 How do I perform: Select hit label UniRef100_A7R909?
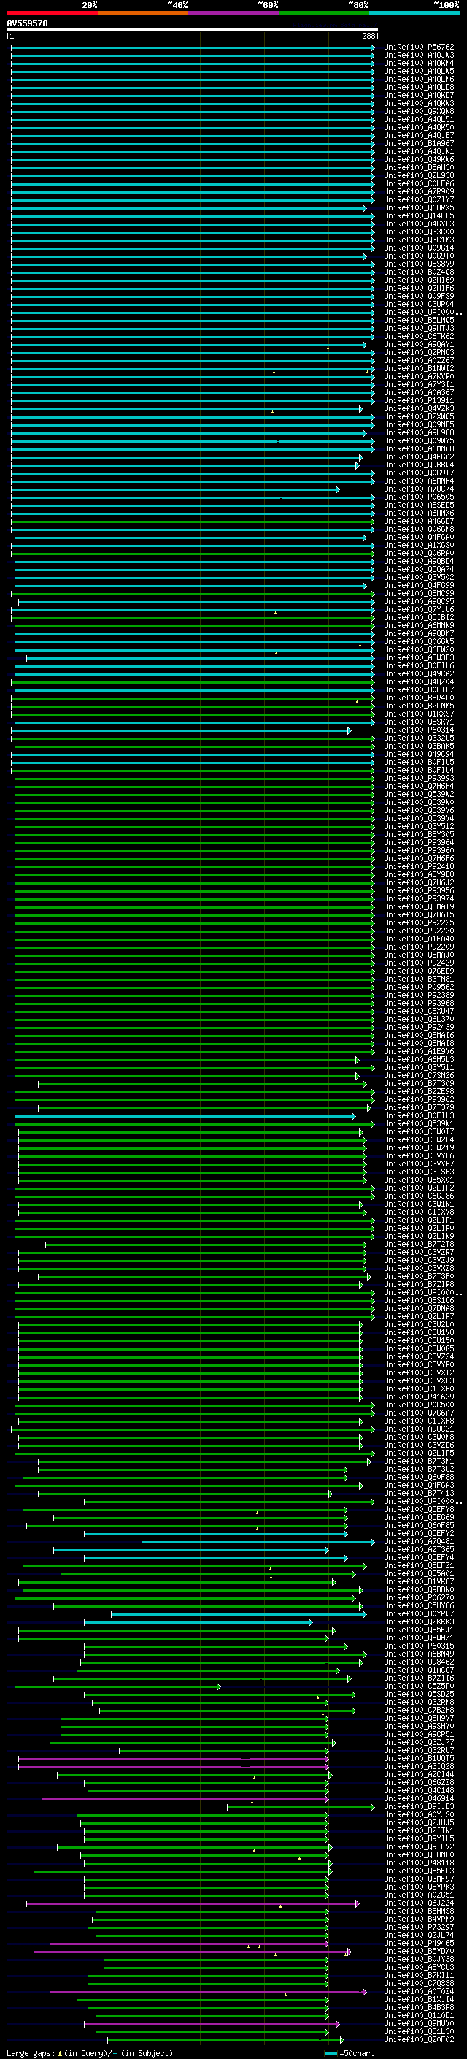pyautogui.click(x=419, y=192)
